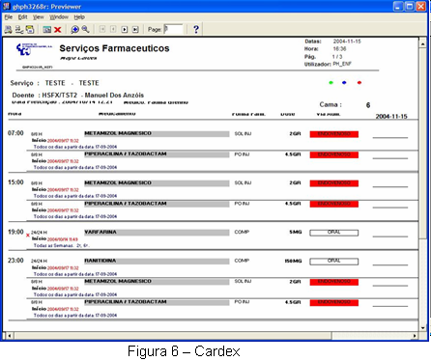Image resolution: width=431 pixels, height=361 pixels.
Task: Click the 15:00 time label
Action: pos(15,182)
